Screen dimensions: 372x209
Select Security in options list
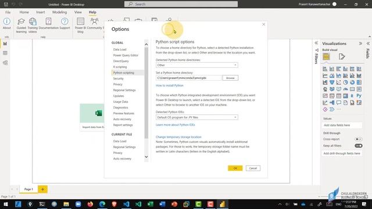pyautogui.click(x=118, y=78)
